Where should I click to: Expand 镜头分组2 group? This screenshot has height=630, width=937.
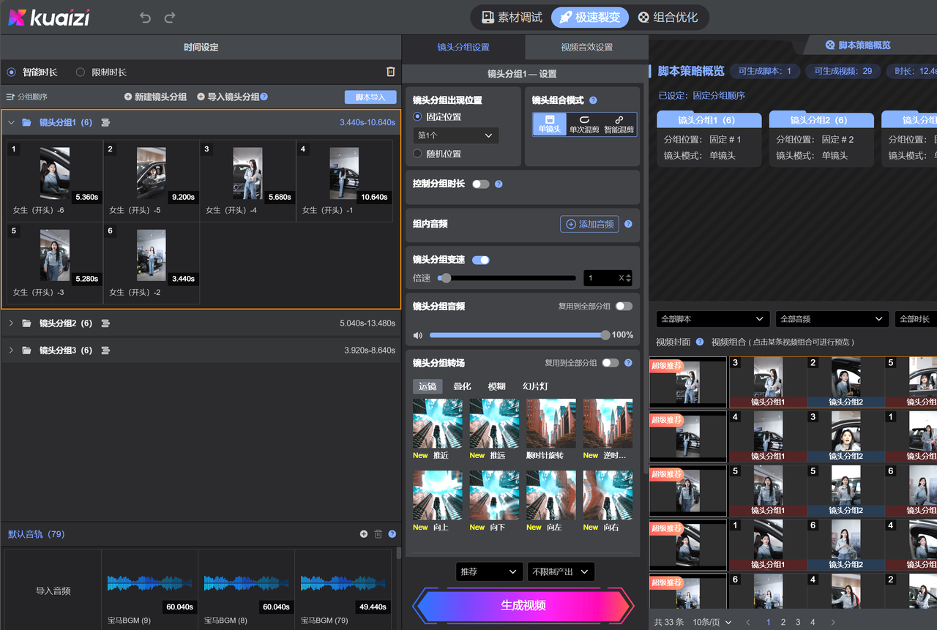coord(11,323)
